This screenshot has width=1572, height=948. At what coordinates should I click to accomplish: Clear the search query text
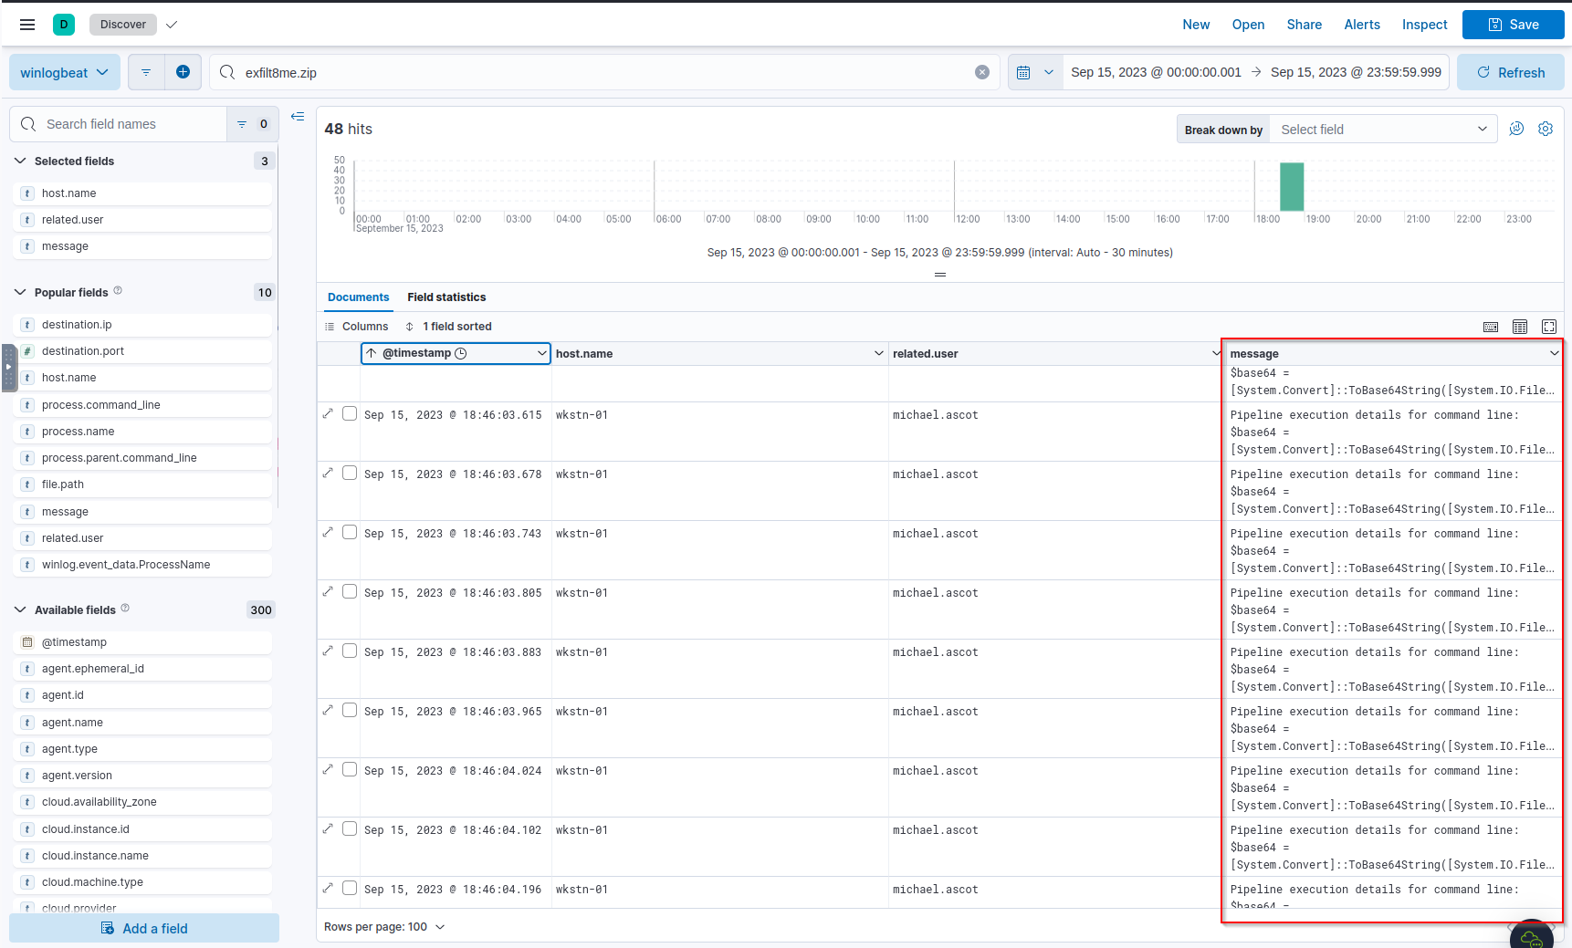pyautogui.click(x=981, y=72)
